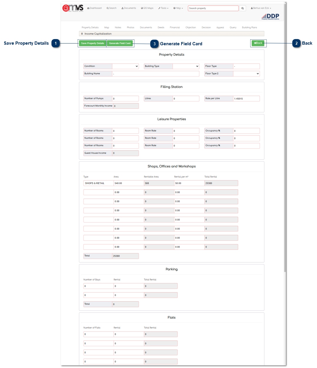Switch to the Decision tab
The width and height of the screenshot is (317, 368).
[206, 27]
